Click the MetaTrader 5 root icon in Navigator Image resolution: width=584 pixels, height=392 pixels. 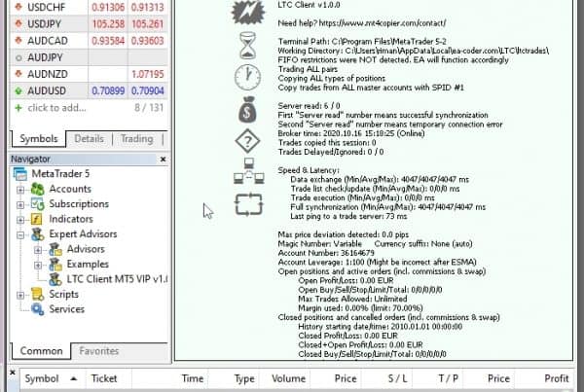point(20,174)
